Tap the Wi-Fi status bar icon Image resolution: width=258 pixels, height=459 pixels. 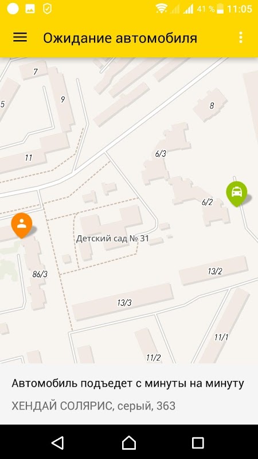pyautogui.click(x=161, y=9)
